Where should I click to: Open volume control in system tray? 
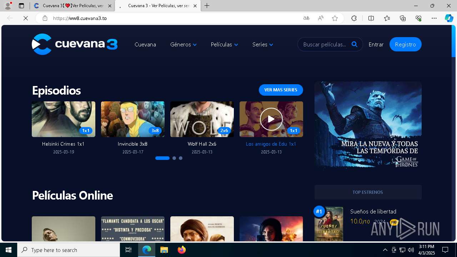[411, 250]
